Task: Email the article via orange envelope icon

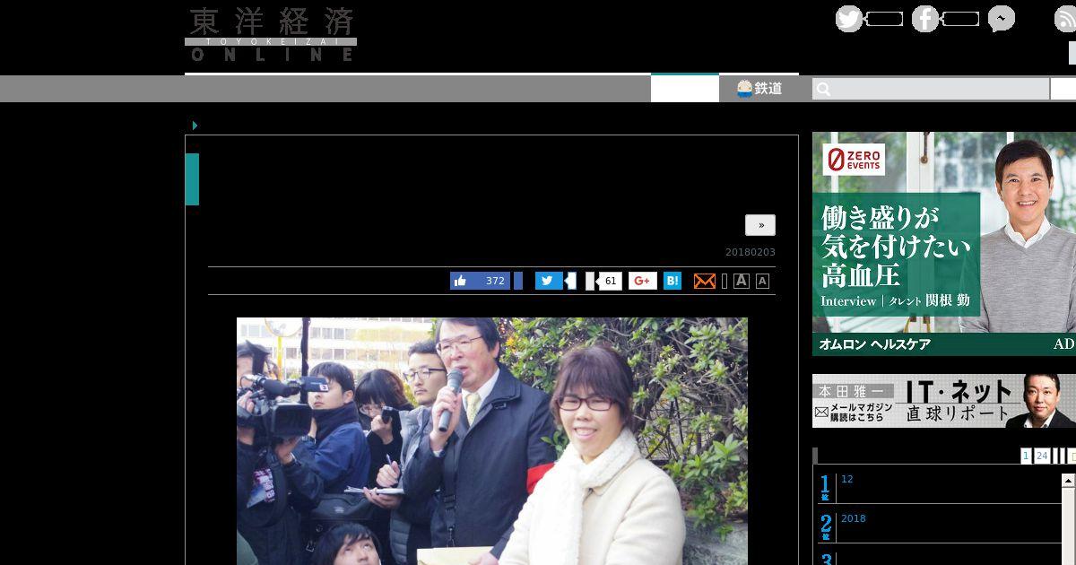Action: 705,281
